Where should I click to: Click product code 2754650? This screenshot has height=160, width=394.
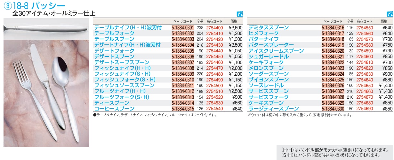pyautogui.click(x=365, y=85)
